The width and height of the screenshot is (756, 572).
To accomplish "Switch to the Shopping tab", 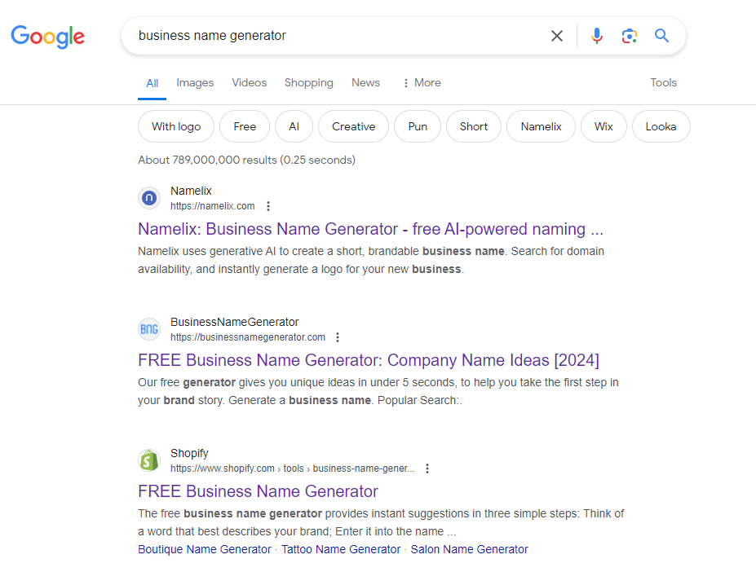I will (308, 82).
